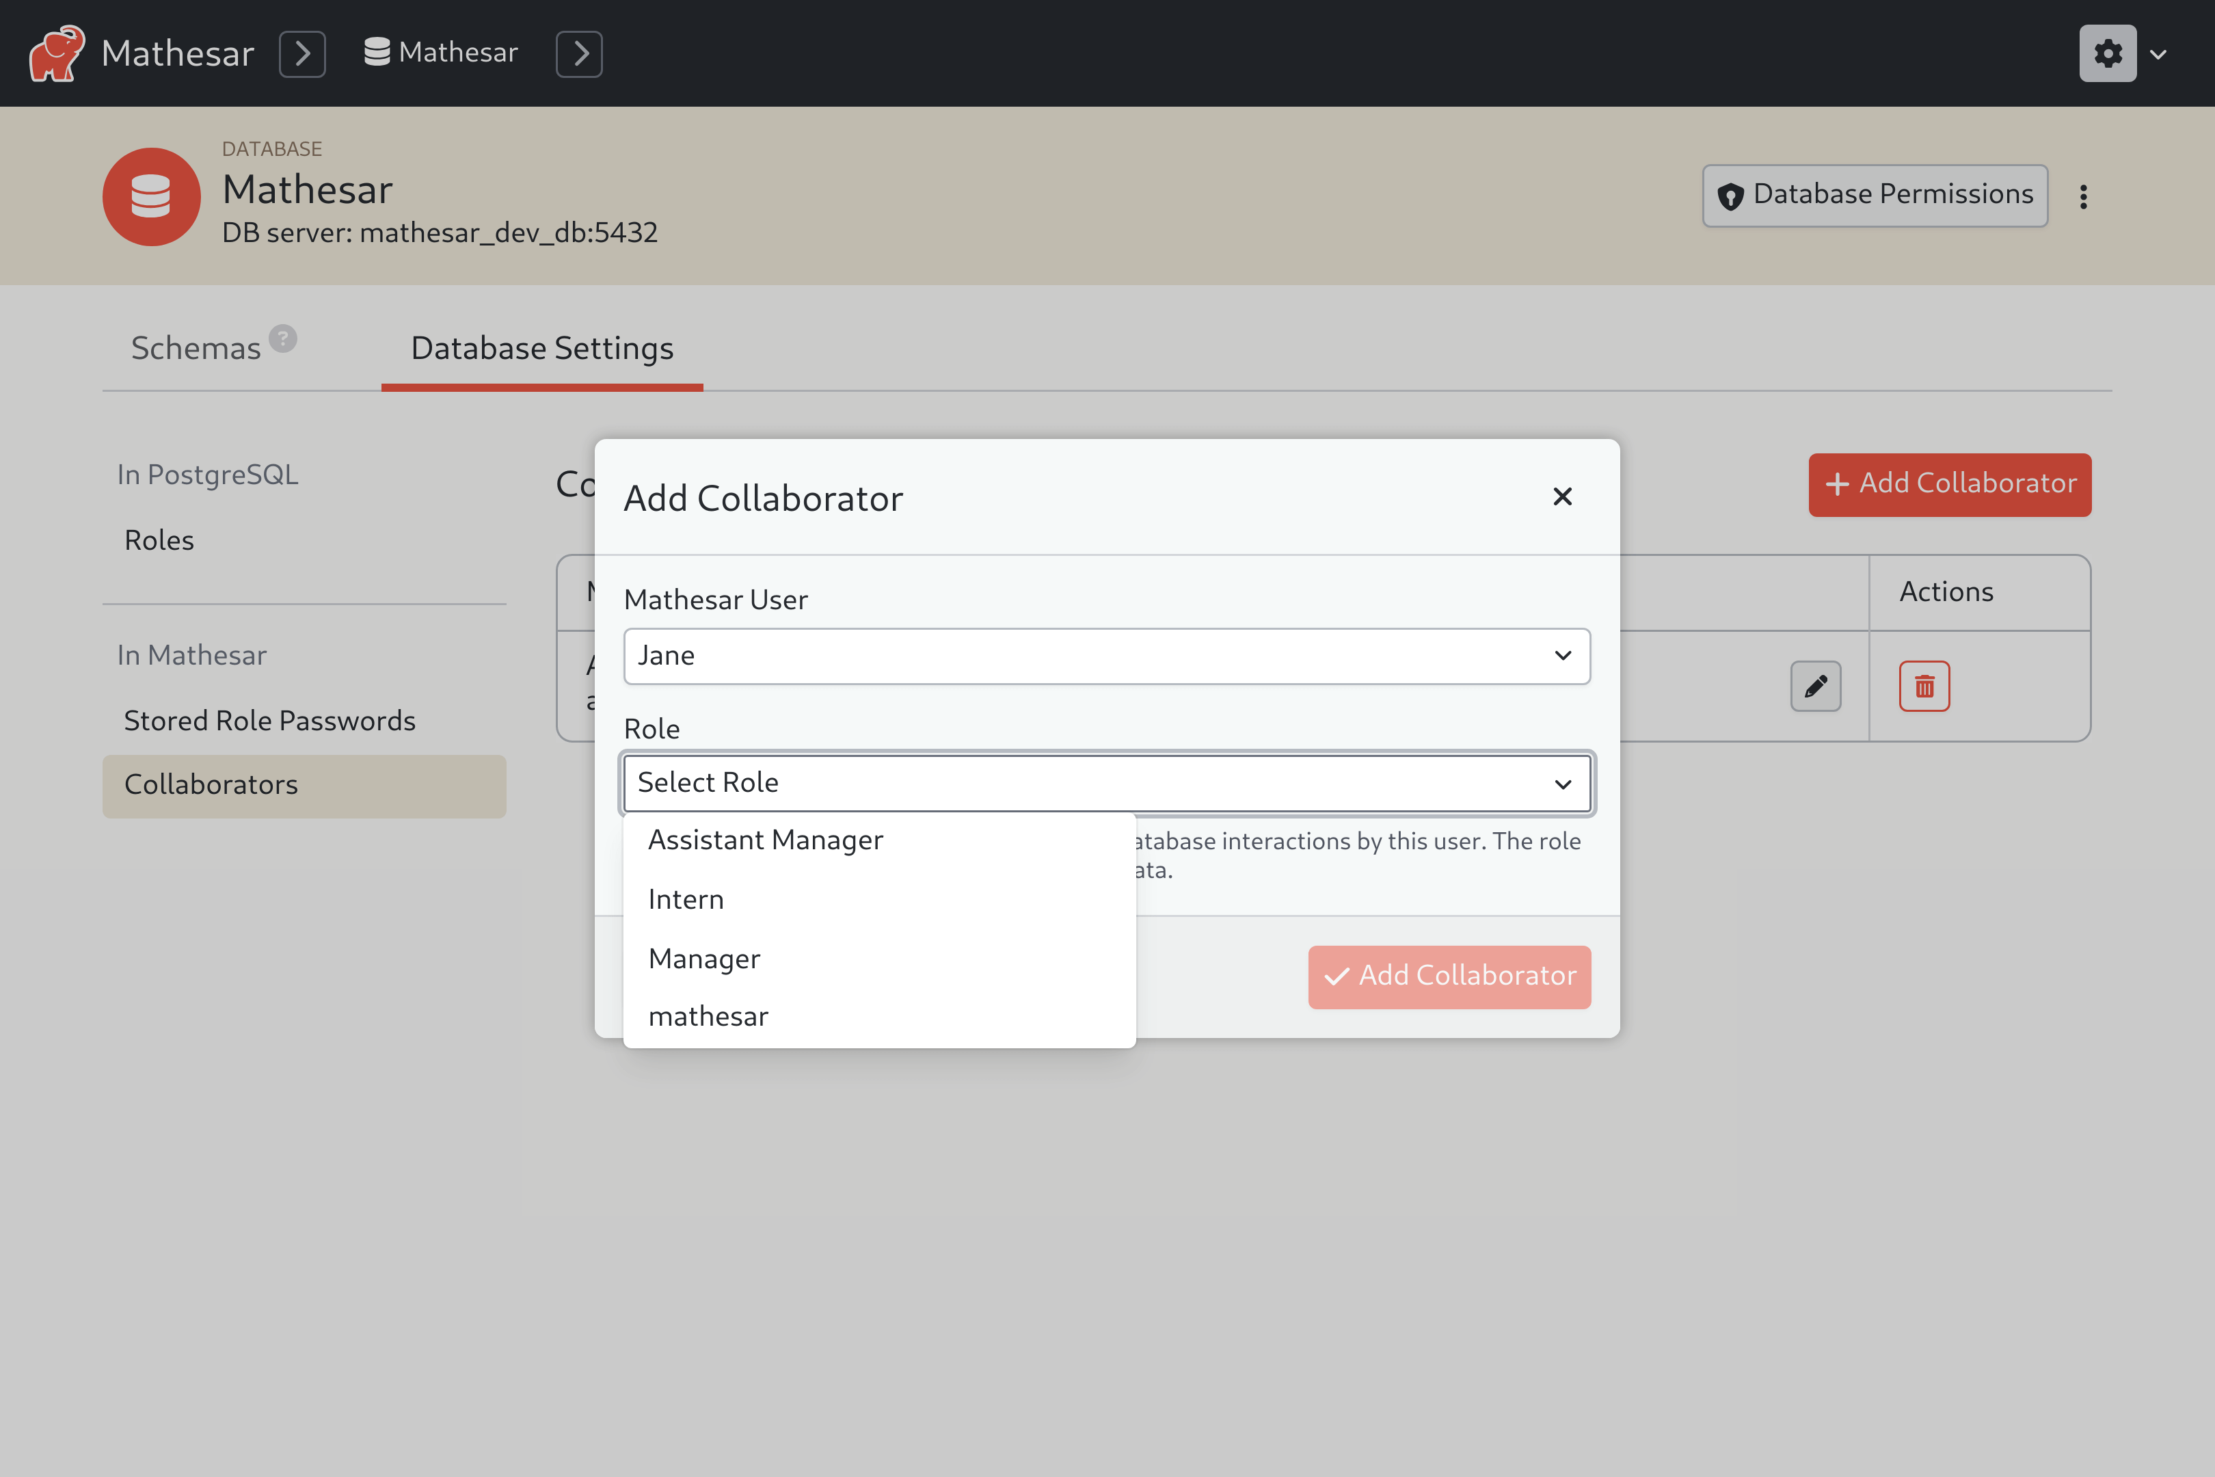
Task: Expand the chevron next to the settings gear
Action: pyautogui.click(x=2158, y=54)
